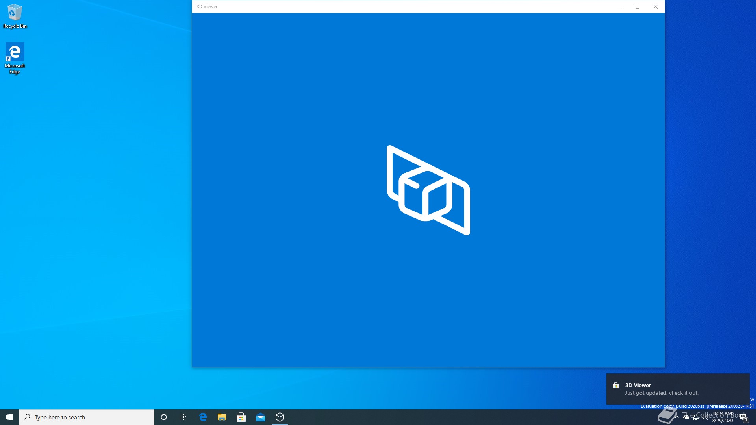Screen dimensions: 756x425
Task: Open the network status tray icon
Action: (x=696, y=417)
